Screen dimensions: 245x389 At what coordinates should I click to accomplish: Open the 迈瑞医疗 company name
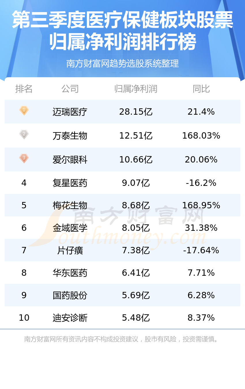click(x=70, y=112)
